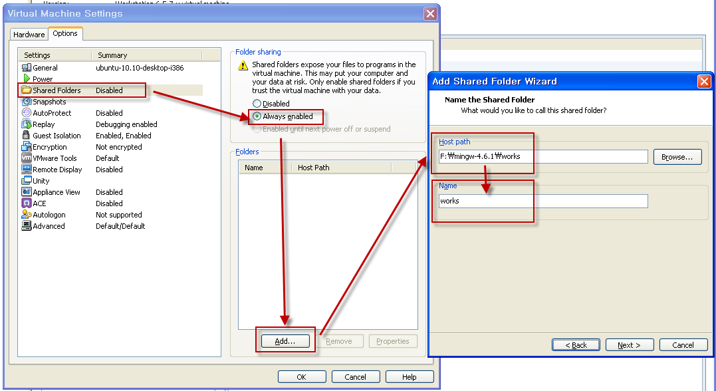Click the Remote Display monitor icon
The image size is (716, 391).
27,169
